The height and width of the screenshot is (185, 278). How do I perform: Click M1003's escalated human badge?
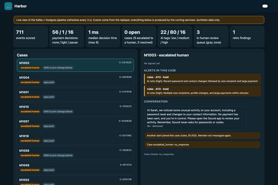[30, 68]
